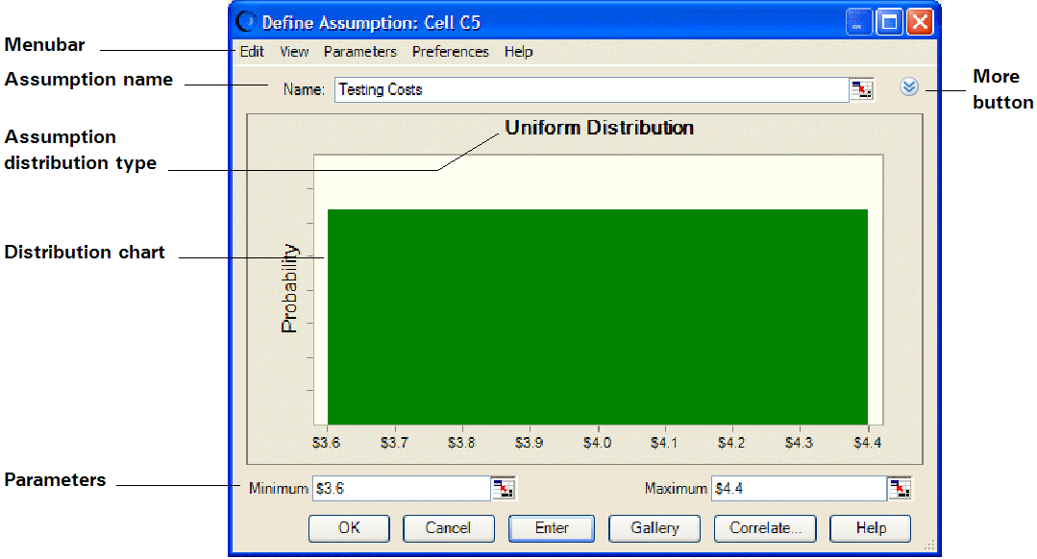Open the Parameters menu
Screen dimensions: 1037x559
(x=359, y=52)
